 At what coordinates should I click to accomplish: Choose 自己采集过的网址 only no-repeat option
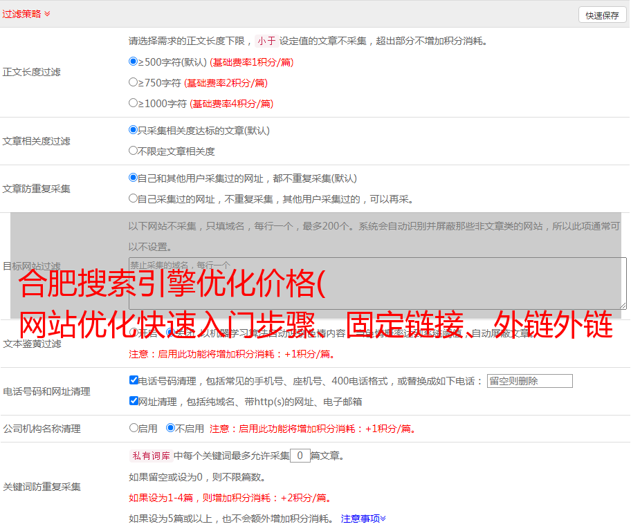click(134, 198)
